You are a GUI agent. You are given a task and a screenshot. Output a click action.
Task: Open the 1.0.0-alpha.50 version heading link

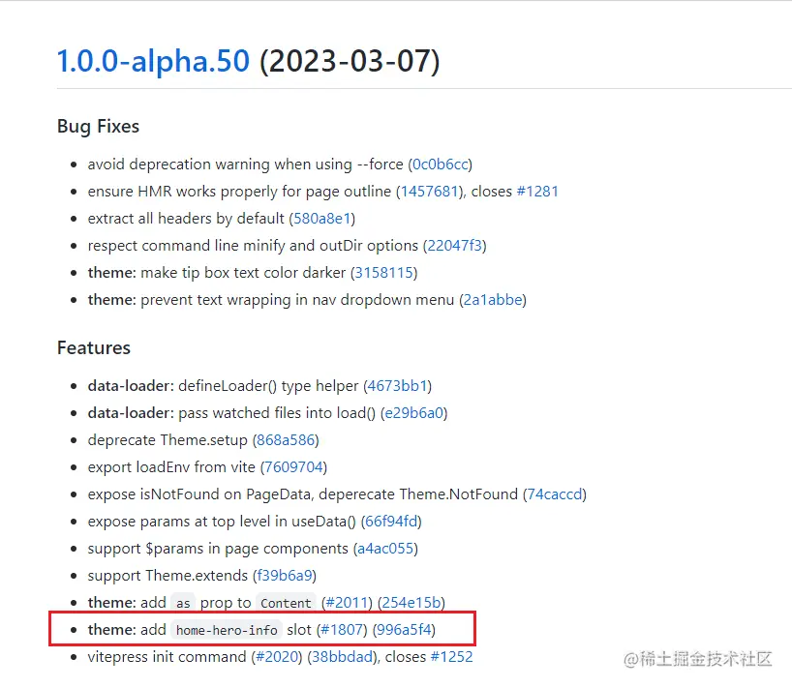(153, 61)
